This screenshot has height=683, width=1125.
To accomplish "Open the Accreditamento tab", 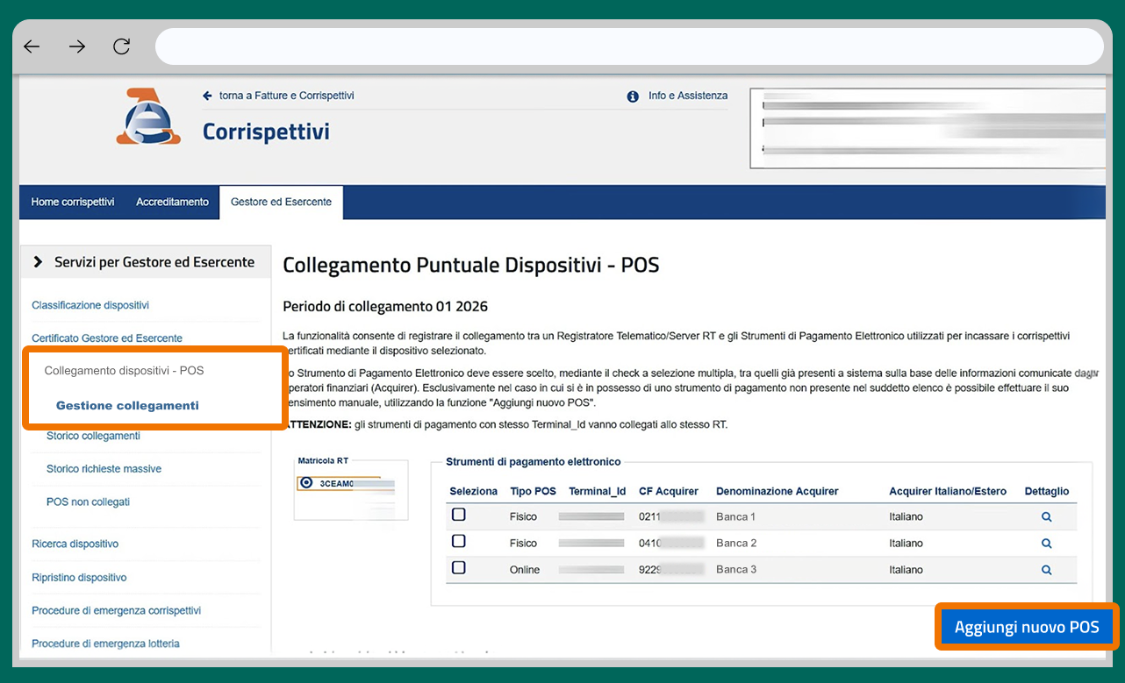I will (172, 203).
